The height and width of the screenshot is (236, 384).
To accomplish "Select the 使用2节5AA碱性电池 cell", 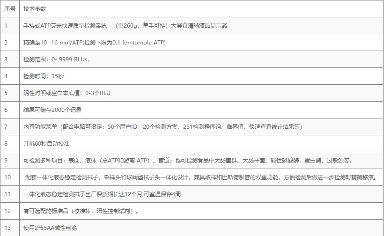I will point(50,228).
